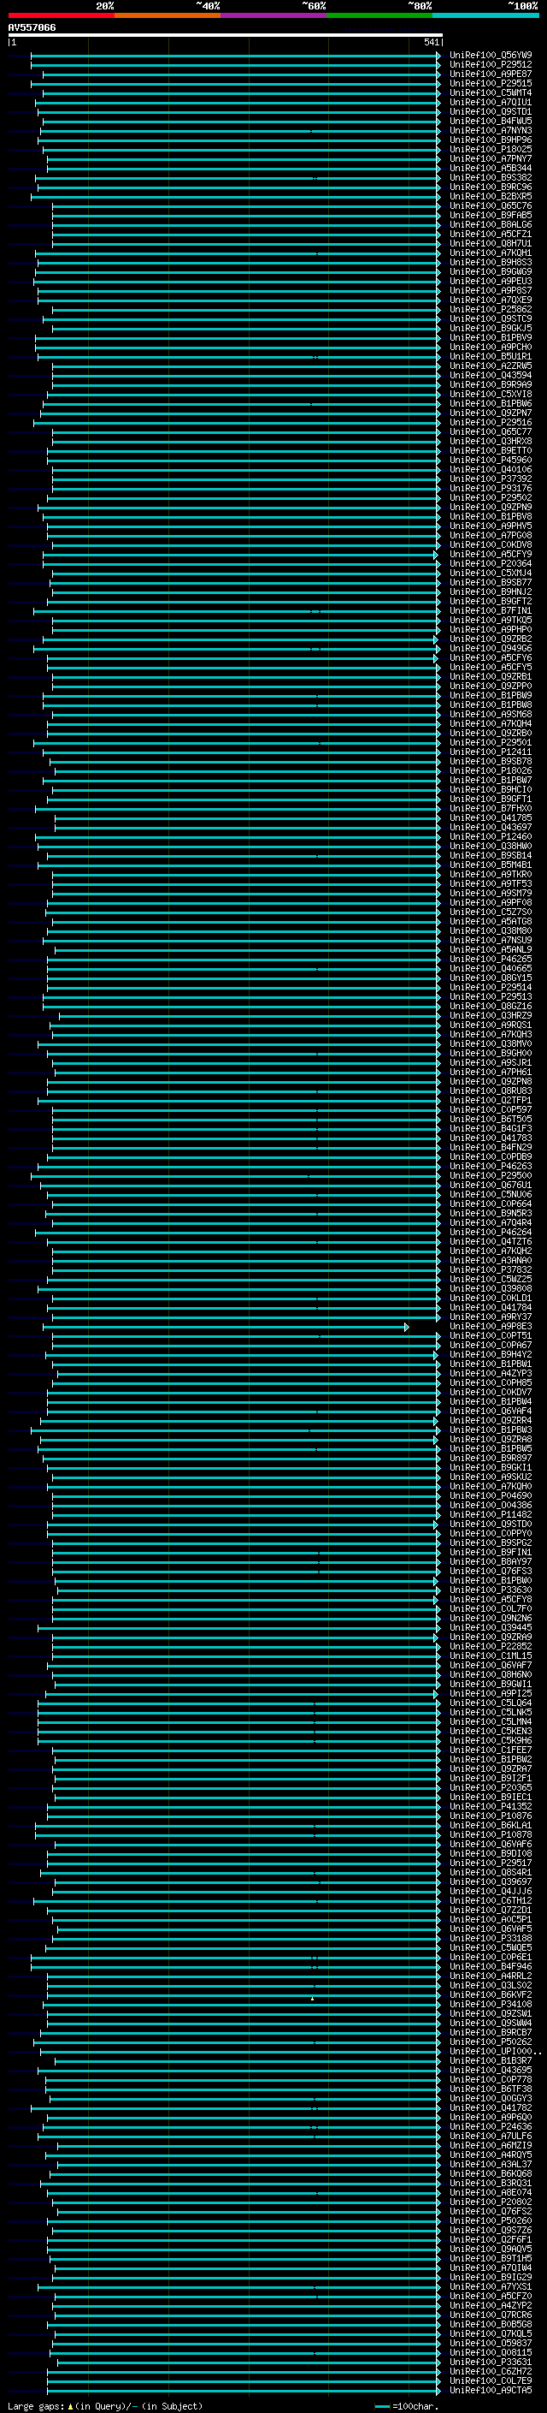Select hit label UniRef100_B9S382
547x2413 pixels.
(x=491, y=178)
